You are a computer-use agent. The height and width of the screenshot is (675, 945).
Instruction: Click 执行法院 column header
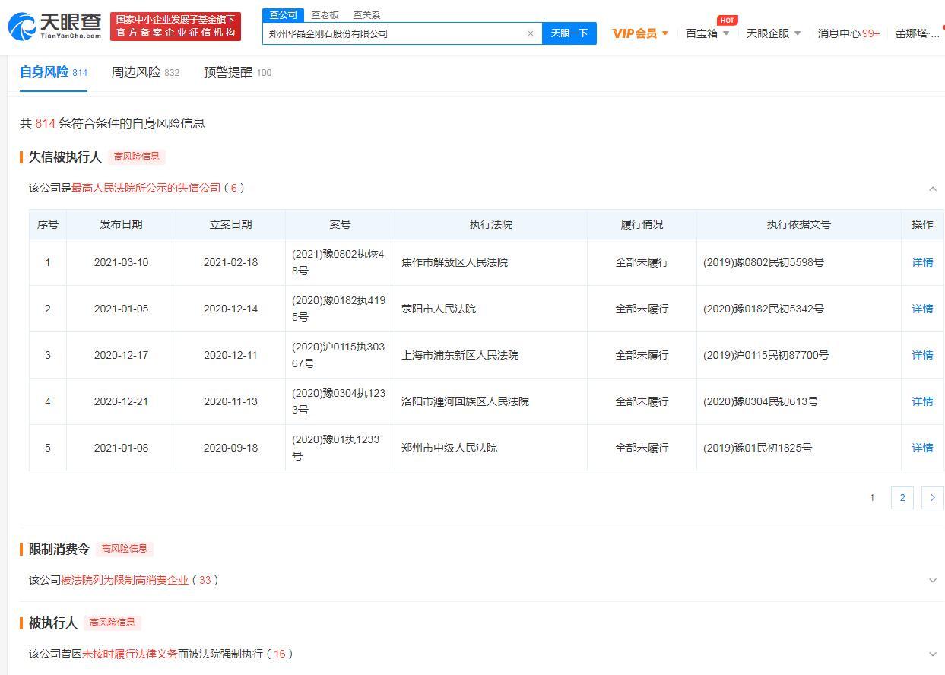[x=491, y=224]
